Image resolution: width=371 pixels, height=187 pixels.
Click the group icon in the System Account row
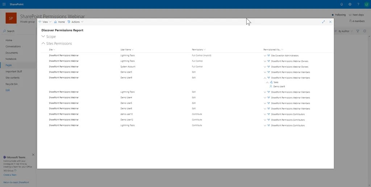tap(268, 67)
